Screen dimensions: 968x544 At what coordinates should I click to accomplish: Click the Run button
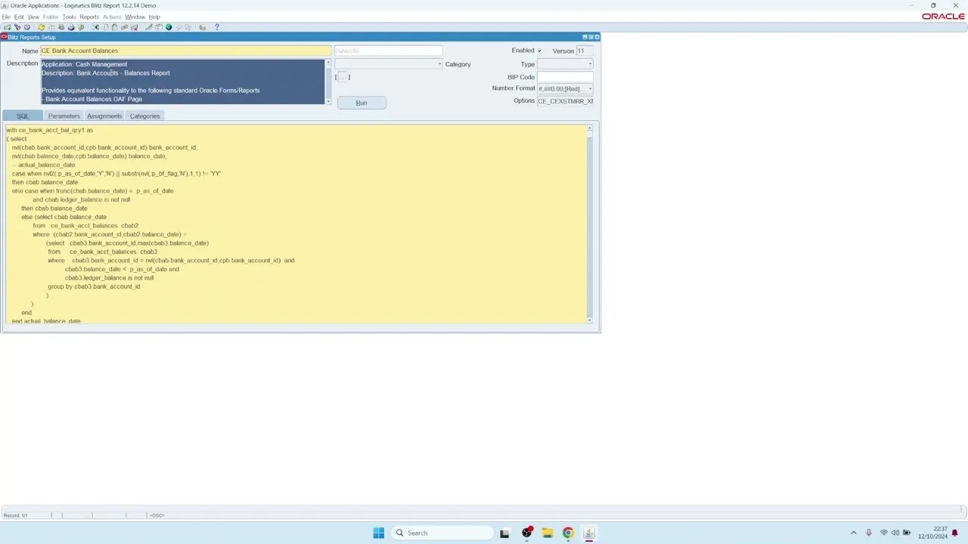point(361,103)
